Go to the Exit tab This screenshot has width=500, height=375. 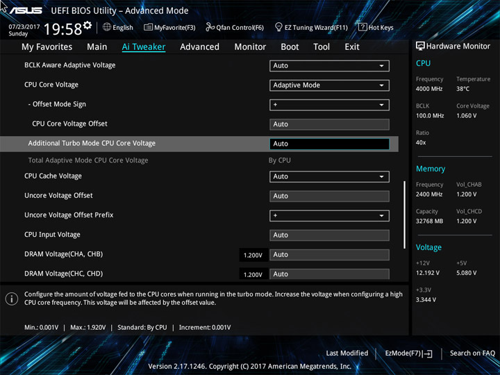tap(352, 47)
